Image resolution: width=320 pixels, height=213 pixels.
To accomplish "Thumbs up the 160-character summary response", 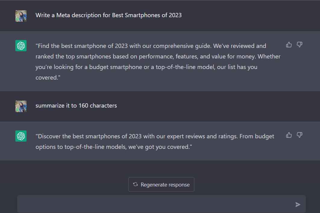I will pyautogui.click(x=289, y=135).
